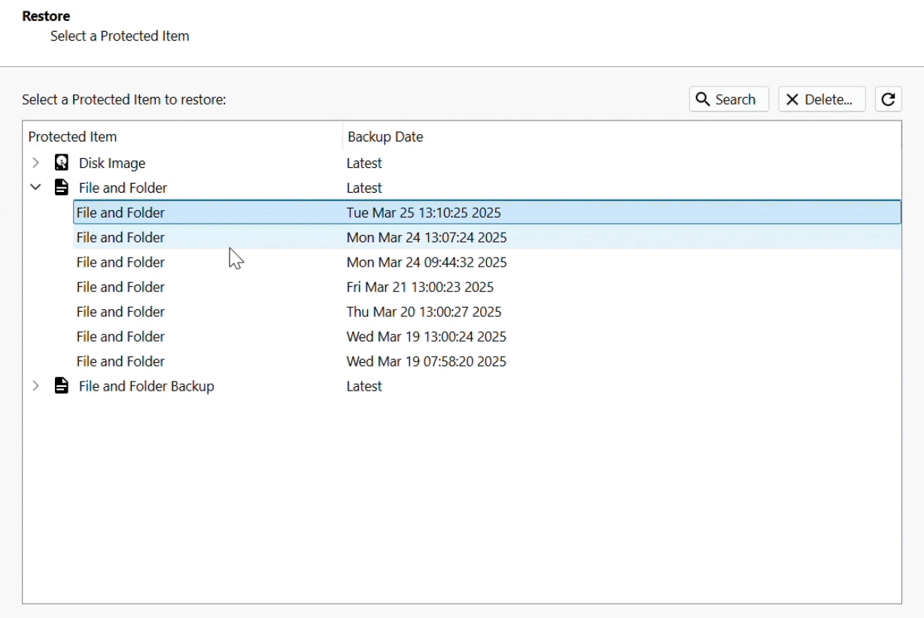Refresh the protected items list
Image resolution: width=924 pixels, height=618 pixels.
pos(888,99)
